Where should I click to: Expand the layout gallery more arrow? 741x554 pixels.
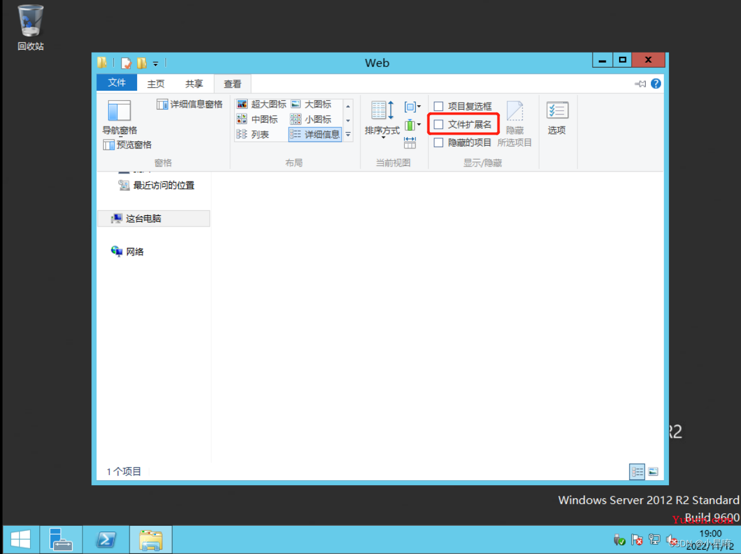tap(348, 135)
